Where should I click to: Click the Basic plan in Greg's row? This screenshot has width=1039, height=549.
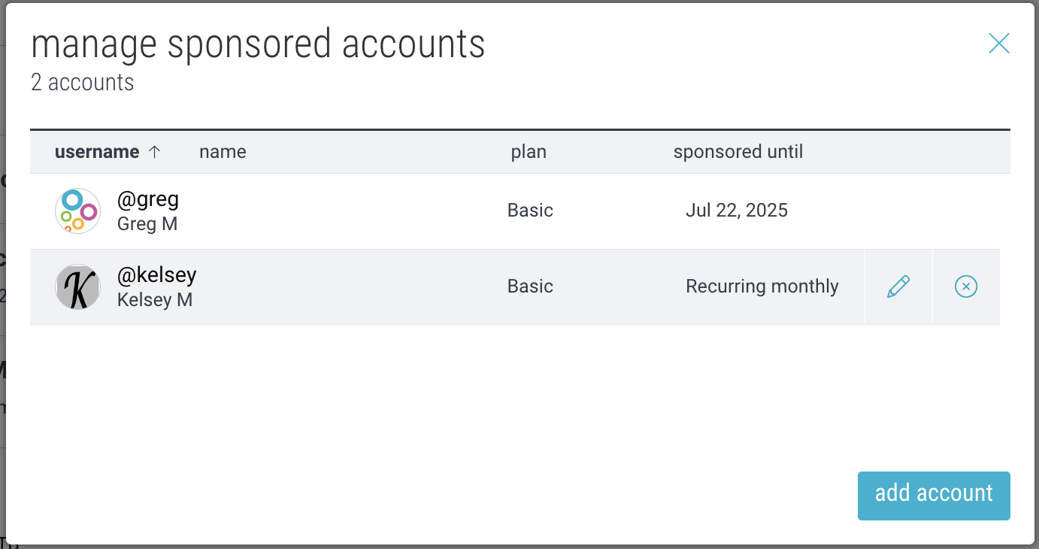tap(530, 211)
